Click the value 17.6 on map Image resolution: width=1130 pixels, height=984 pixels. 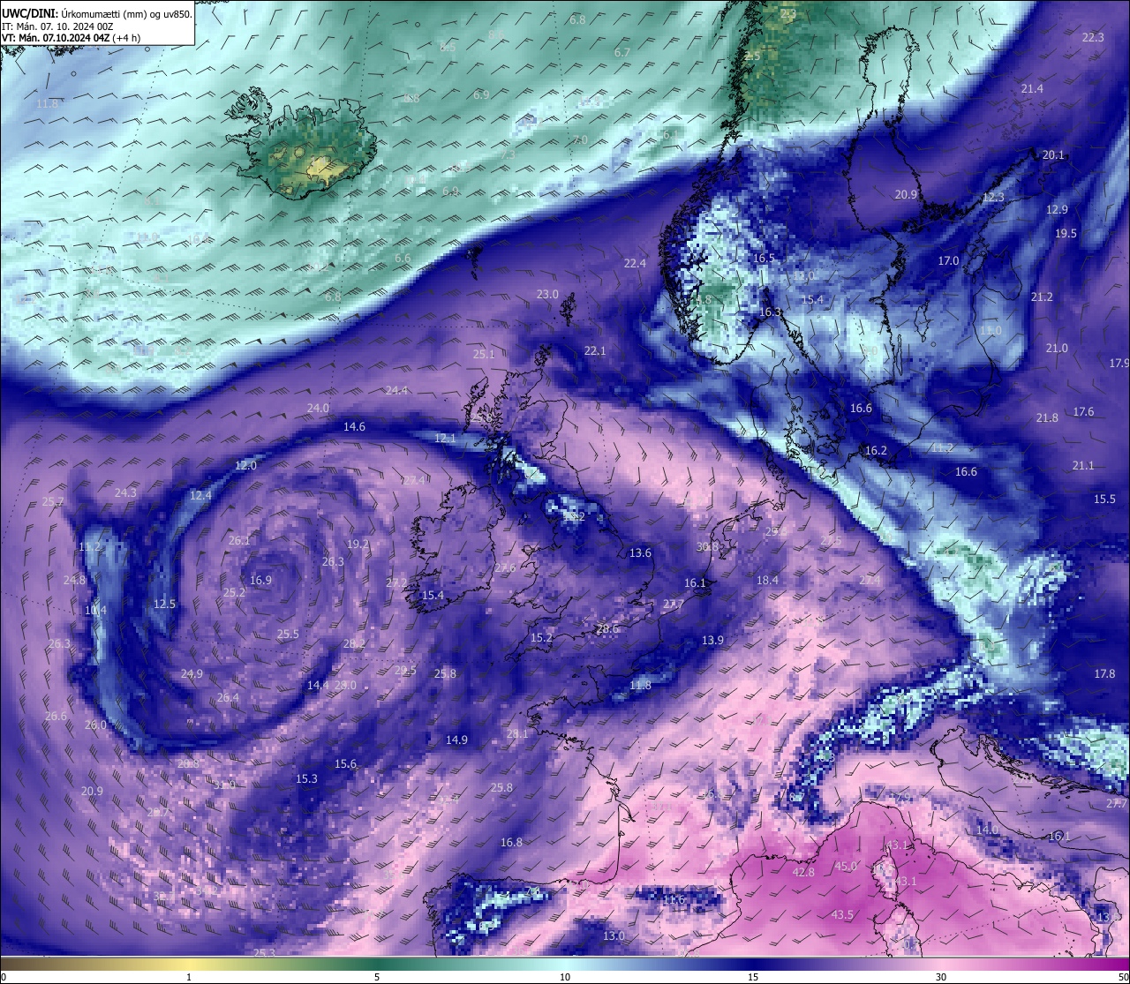pos(1083,411)
